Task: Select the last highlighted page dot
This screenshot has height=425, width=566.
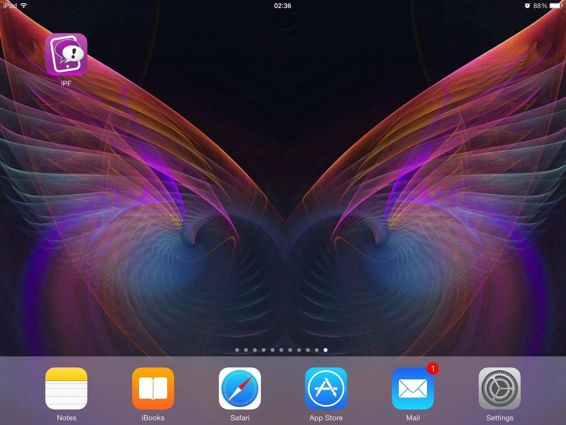Action: point(326,350)
